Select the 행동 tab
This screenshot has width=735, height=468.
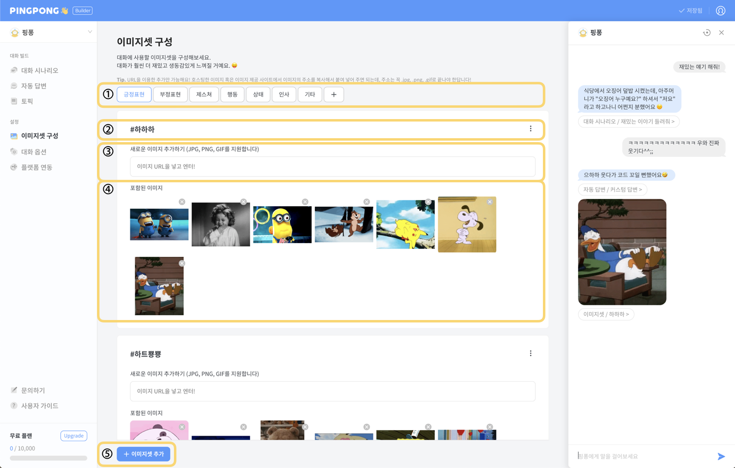tap(232, 95)
